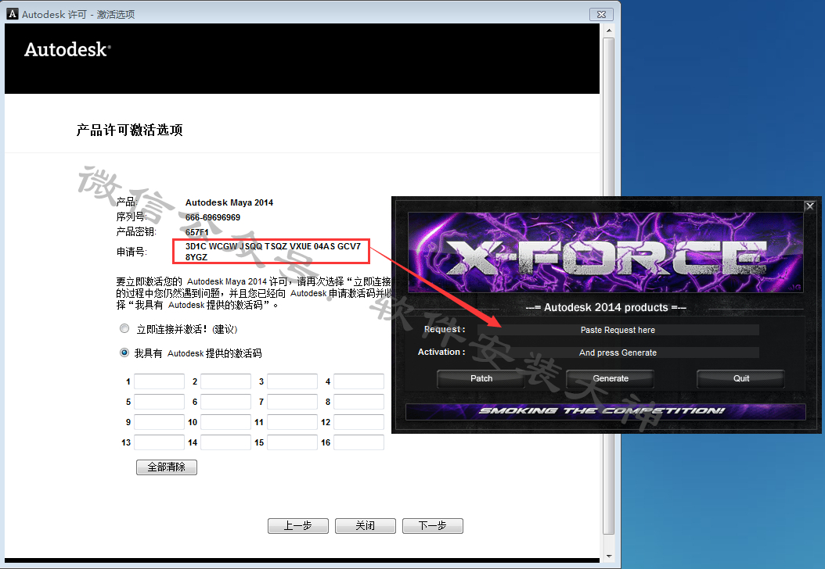825x569 pixels.
Task: Click the product name Autodesk Maya 2014
Action: pos(229,202)
